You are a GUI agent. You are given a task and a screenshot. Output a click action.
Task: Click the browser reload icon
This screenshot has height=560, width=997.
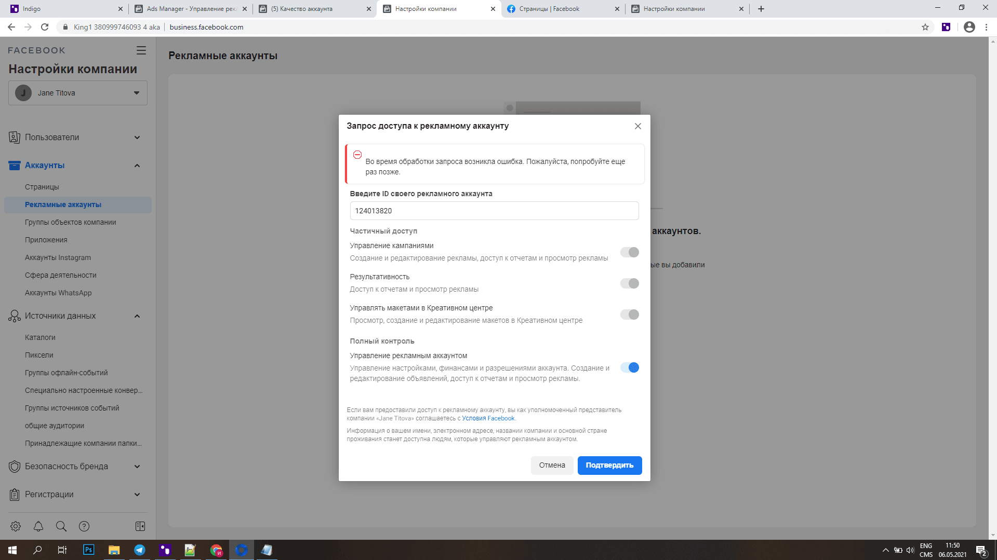click(45, 27)
